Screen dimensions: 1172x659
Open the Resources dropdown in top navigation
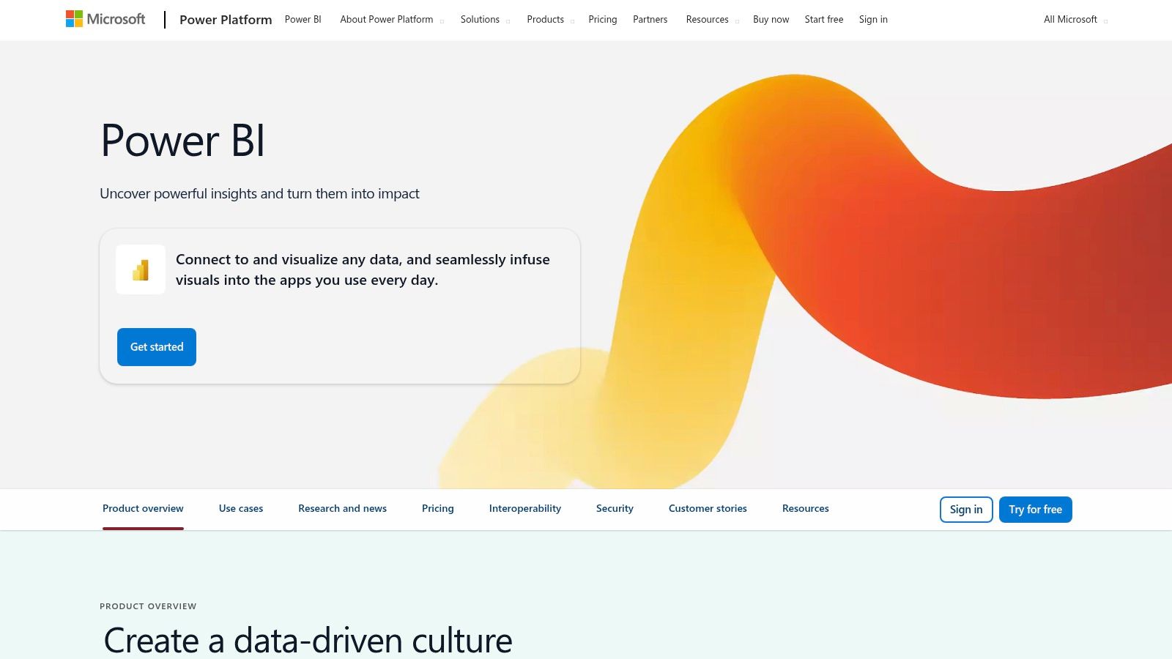pos(706,20)
